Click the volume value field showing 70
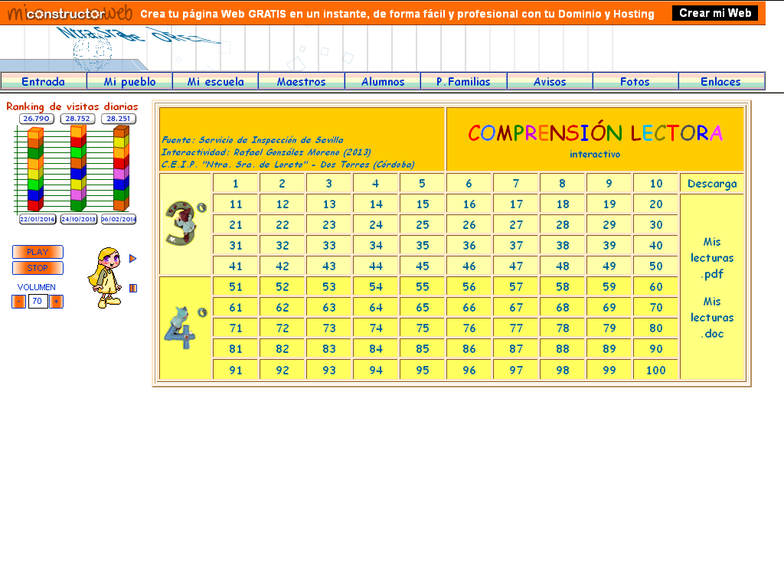 click(38, 302)
